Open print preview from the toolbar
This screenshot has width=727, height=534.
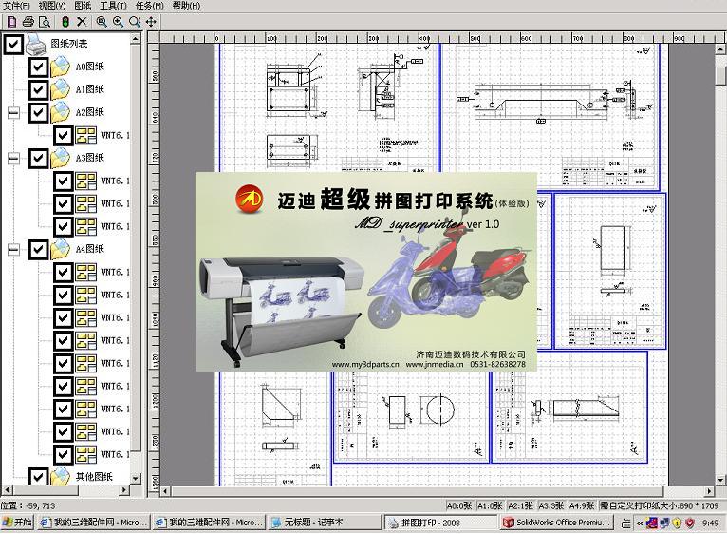(x=44, y=21)
